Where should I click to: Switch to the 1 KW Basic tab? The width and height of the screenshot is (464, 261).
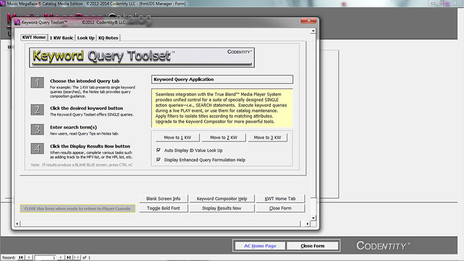coord(61,38)
